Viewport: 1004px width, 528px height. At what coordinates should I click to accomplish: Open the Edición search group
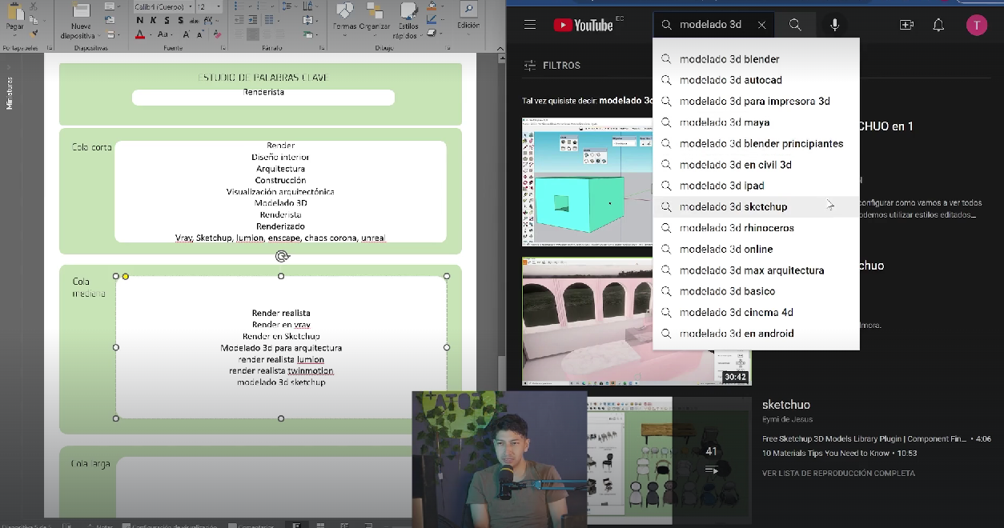point(468,18)
